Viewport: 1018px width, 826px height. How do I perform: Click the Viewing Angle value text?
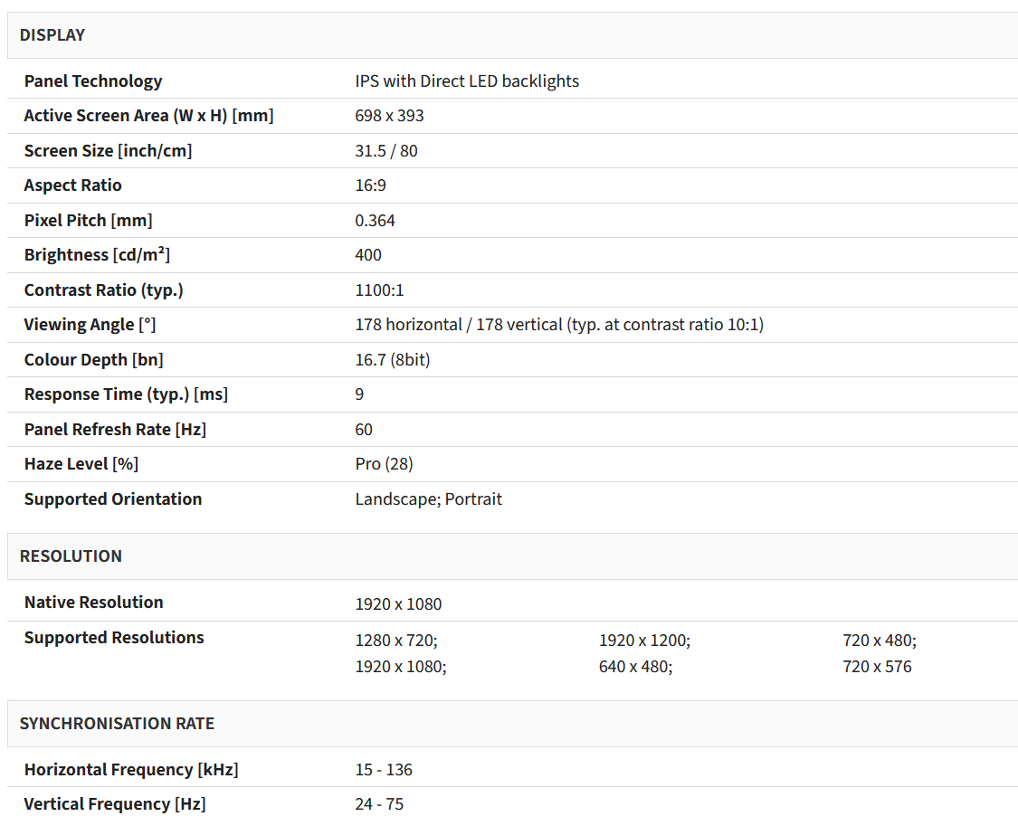point(559,325)
